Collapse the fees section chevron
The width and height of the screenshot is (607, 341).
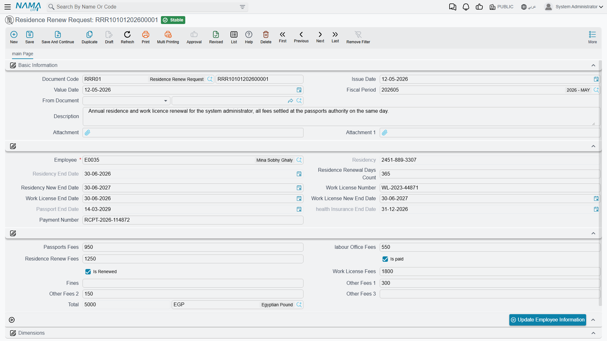pos(593,233)
